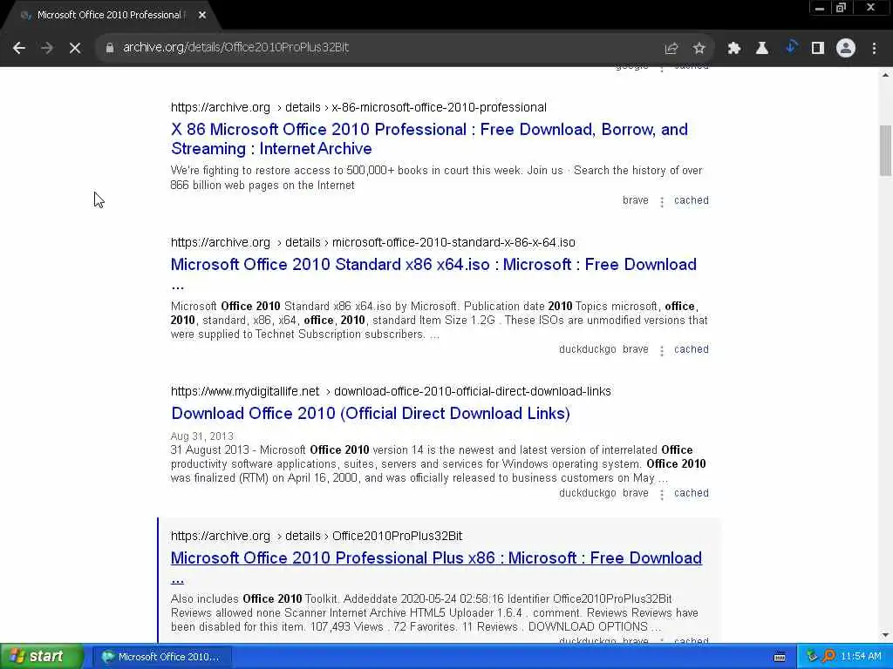Toggle the side panel icon
This screenshot has width=893, height=669.
[x=818, y=48]
